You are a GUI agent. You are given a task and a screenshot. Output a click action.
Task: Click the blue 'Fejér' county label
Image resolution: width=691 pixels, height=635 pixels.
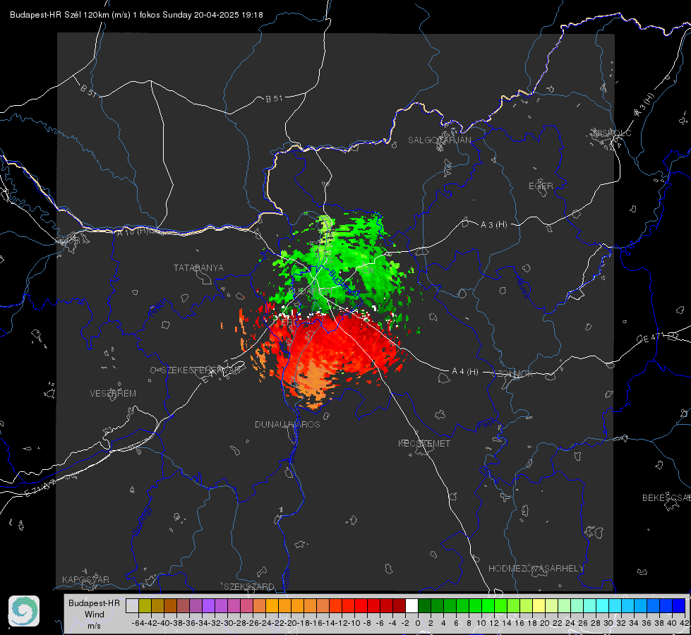pos(157,309)
